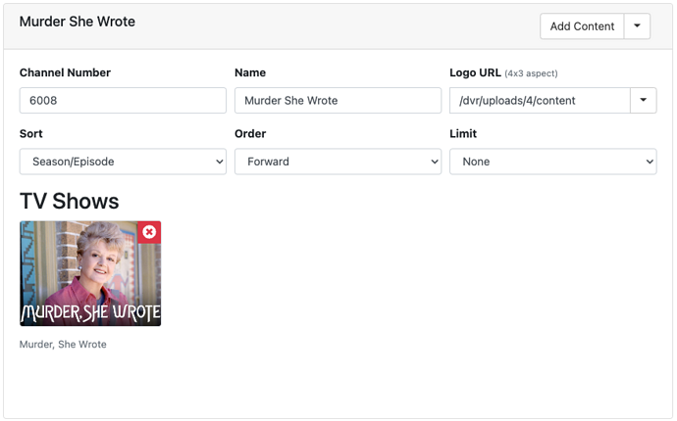Click the Logo URL label text
The width and height of the screenshot is (677, 421).
pos(474,72)
